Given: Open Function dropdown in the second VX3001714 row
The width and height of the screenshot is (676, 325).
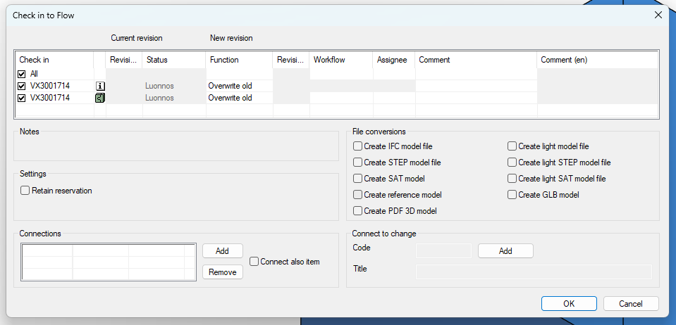Looking at the screenshot, I should [x=239, y=98].
